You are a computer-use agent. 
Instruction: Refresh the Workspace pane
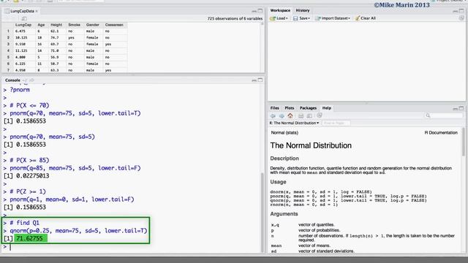click(x=461, y=18)
